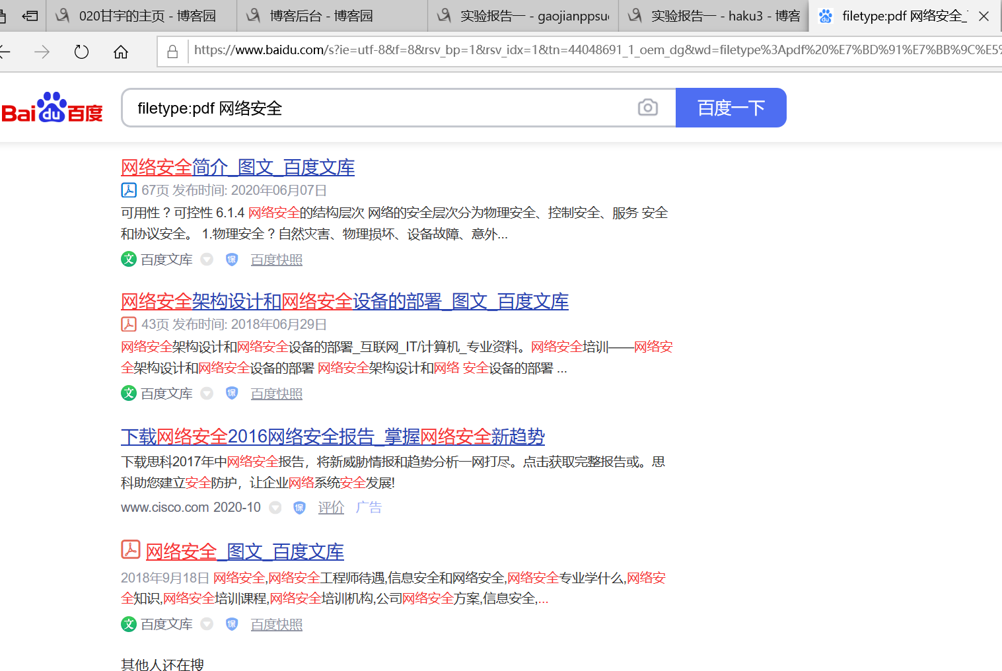The image size is (1002, 671).
Task: Open 百度快照 under 架构设计 result
Action: coord(277,394)
